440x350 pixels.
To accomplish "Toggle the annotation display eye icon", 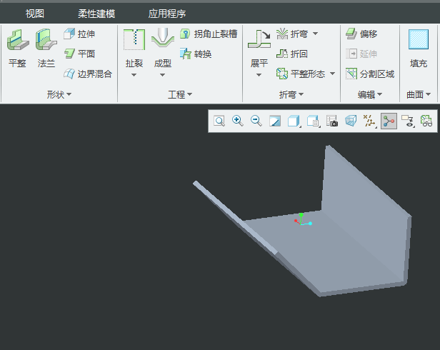I will (x=408, y=121).
